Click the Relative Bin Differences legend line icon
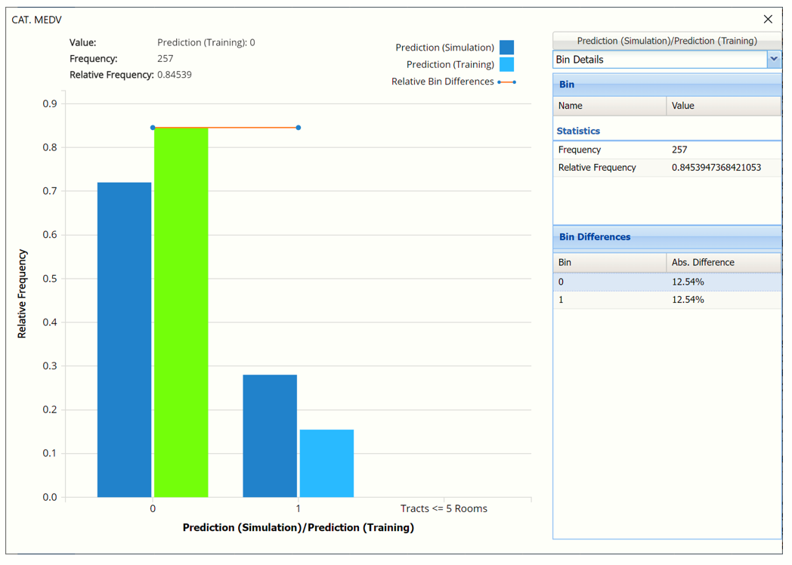Viewport: 792px width, 565px height. click(x=506, y=82)
